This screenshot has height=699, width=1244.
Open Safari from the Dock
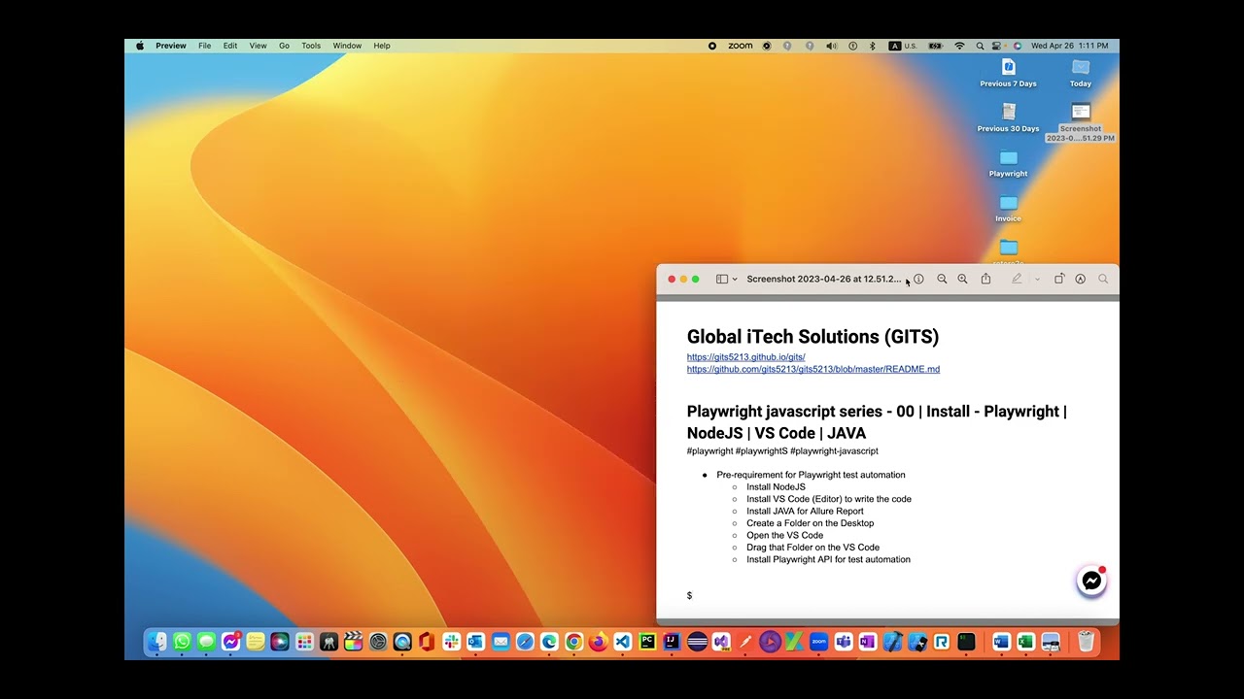coord(525,642)
